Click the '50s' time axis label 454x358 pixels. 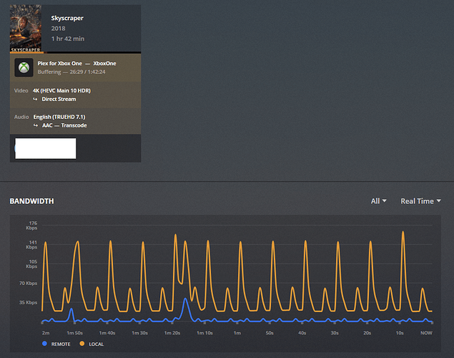click(270, 333)
